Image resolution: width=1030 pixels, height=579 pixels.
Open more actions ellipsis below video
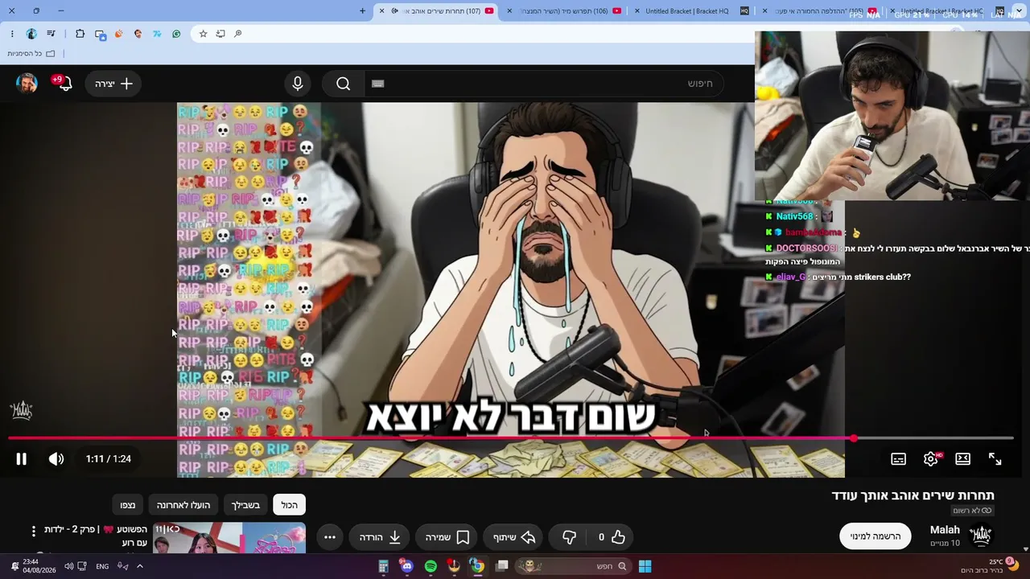point(330,537)
